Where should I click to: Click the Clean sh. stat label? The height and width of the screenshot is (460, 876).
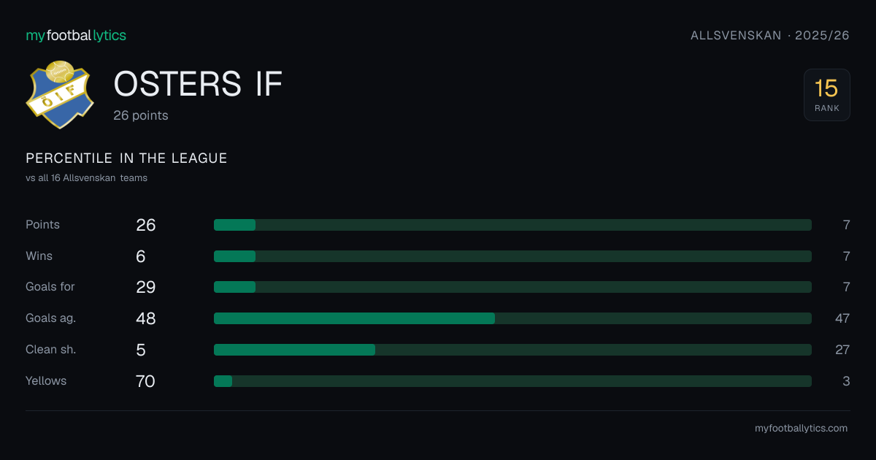pyautogui.click(x=50, y=350)
